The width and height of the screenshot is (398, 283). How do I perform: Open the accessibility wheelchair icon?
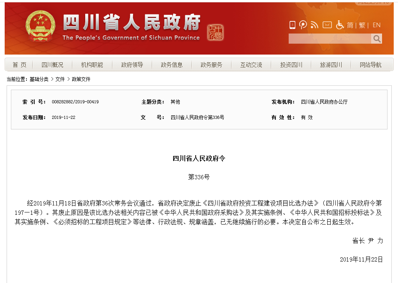pyautogui.click(x=339, y=25)
